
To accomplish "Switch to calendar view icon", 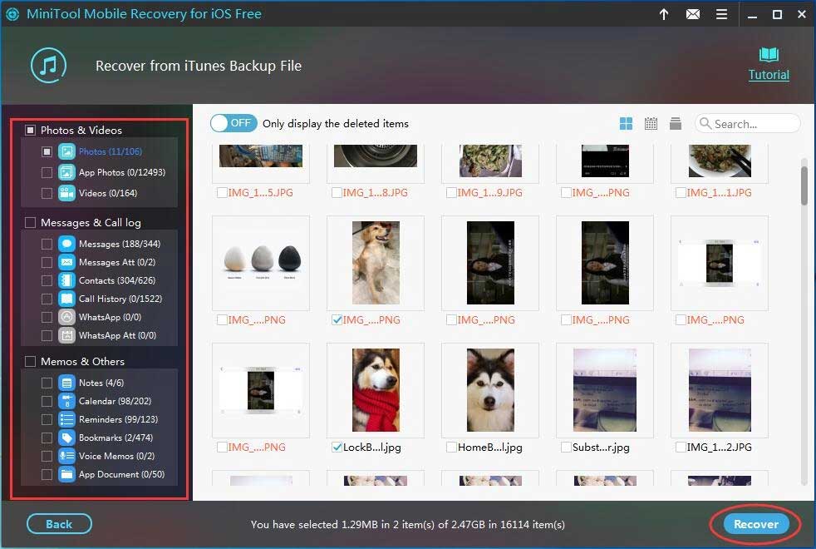I will click(x=651, y=123).
